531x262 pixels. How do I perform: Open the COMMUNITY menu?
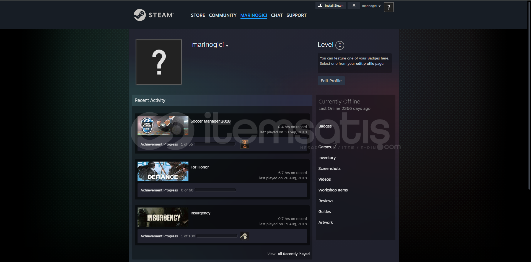223,15
